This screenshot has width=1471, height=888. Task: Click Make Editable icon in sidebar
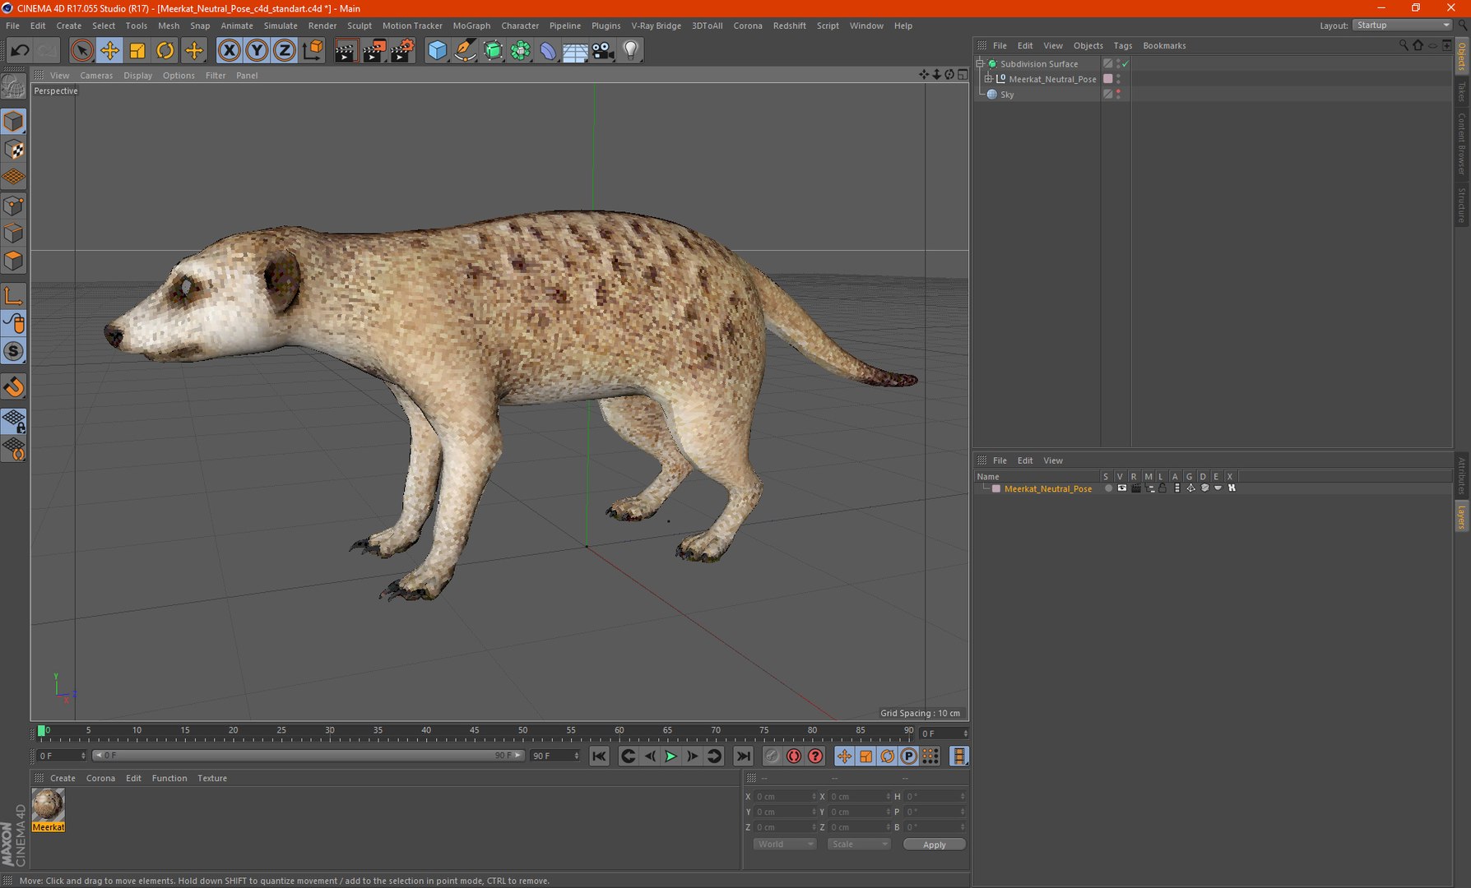tap(14, 86)
